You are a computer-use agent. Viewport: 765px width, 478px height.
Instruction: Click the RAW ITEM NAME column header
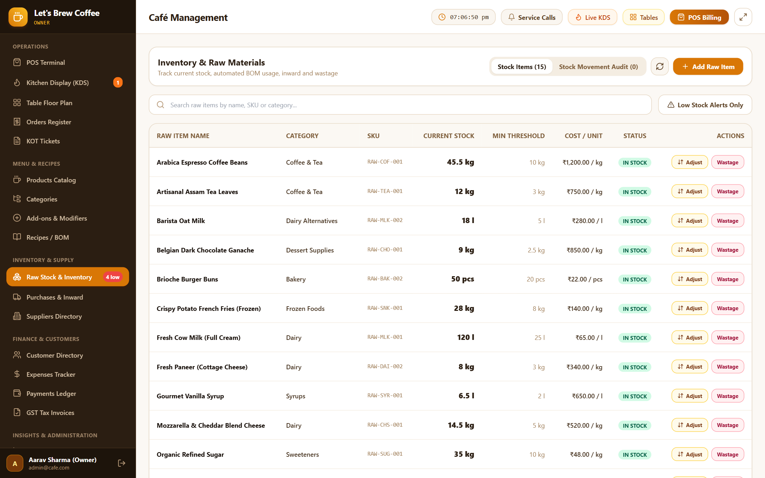point(183,136)
